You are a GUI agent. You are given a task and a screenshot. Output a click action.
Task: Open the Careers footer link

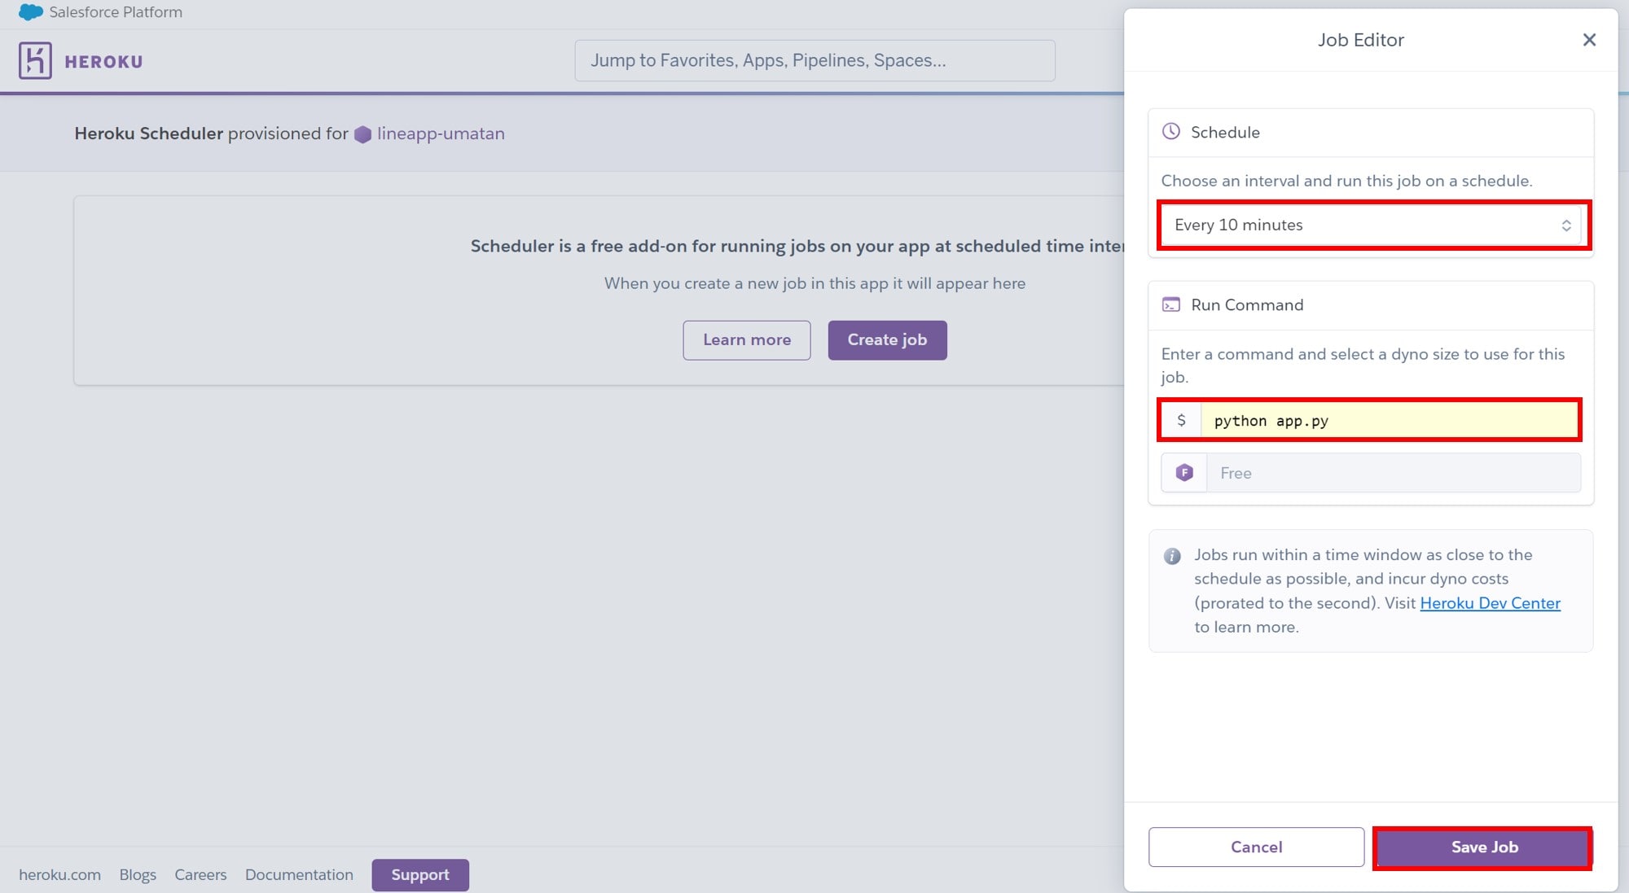point(200,875)
